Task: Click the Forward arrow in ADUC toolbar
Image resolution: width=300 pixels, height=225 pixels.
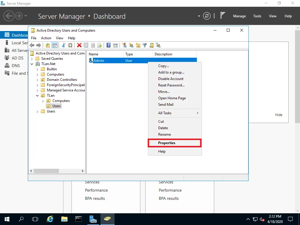Action: pos(39,45)
